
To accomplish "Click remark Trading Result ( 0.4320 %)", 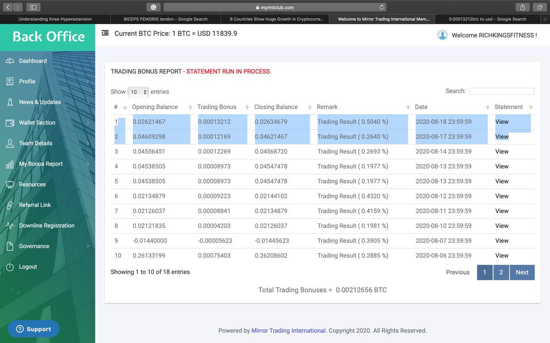I will coord(353,196).
